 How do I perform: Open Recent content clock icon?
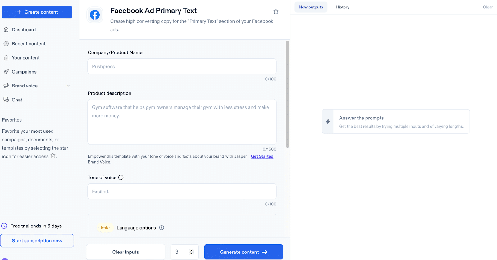pyautogui.click(x=6, y=44)
